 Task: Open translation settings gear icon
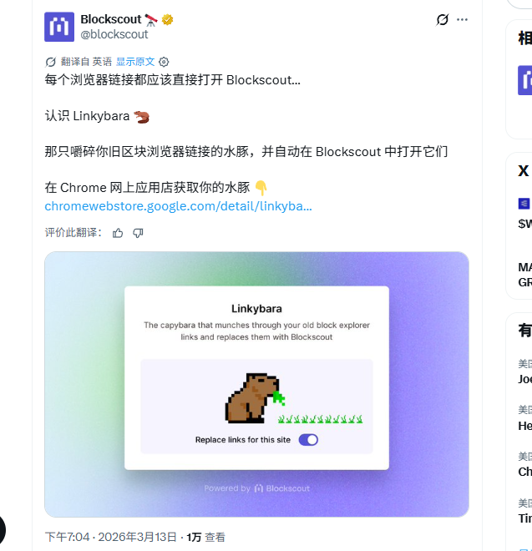click(164, 63)
